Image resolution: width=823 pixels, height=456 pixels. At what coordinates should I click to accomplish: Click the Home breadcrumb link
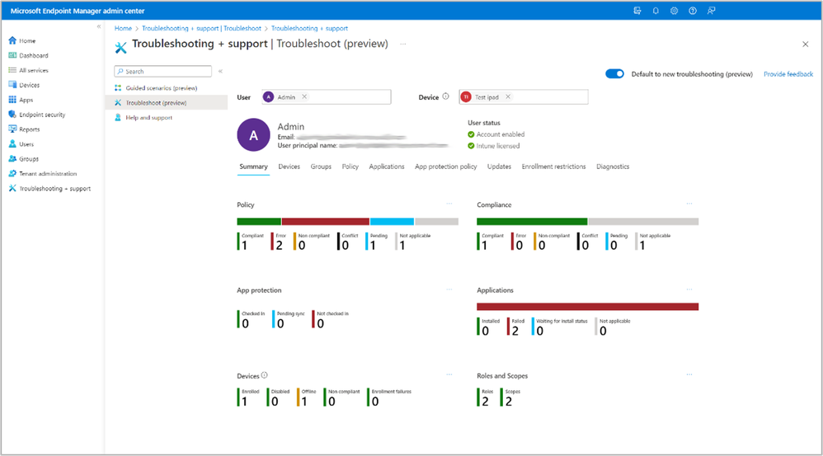click(124, 28)
